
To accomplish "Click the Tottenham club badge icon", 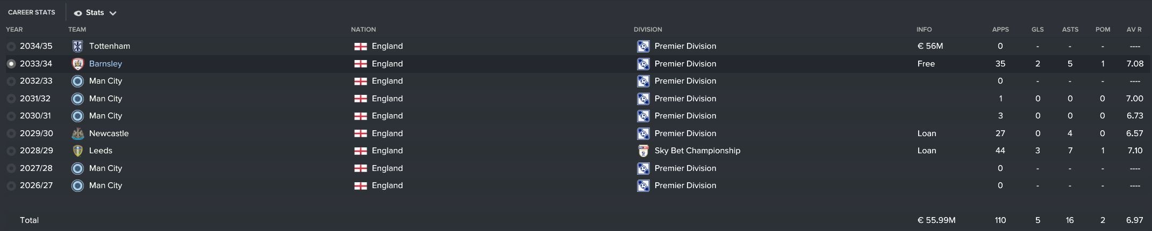I will pos(77,46).
